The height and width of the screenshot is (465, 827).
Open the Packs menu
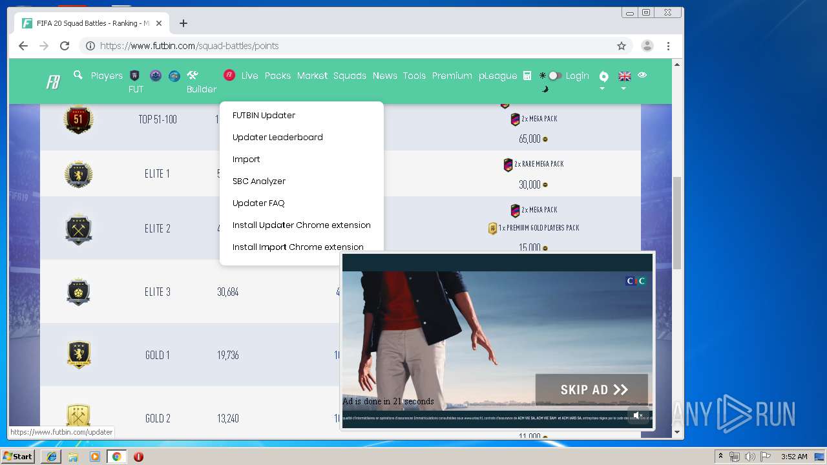[x=278, y=76]
